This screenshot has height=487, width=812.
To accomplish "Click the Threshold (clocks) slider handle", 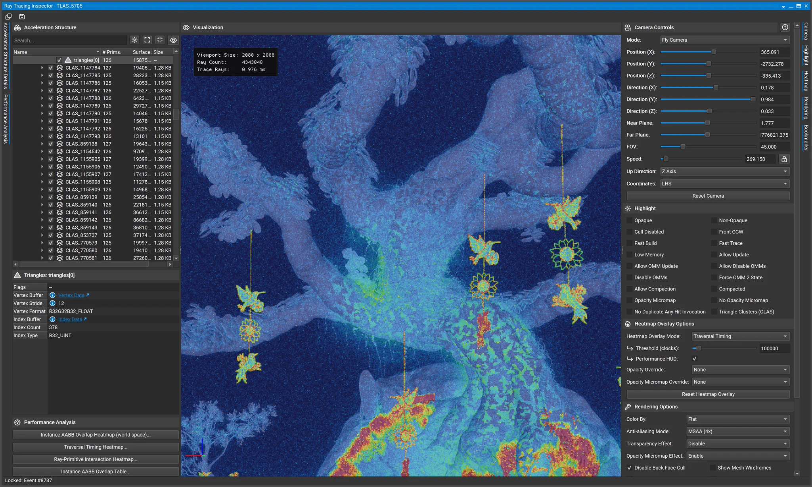I will coord(699,348).
